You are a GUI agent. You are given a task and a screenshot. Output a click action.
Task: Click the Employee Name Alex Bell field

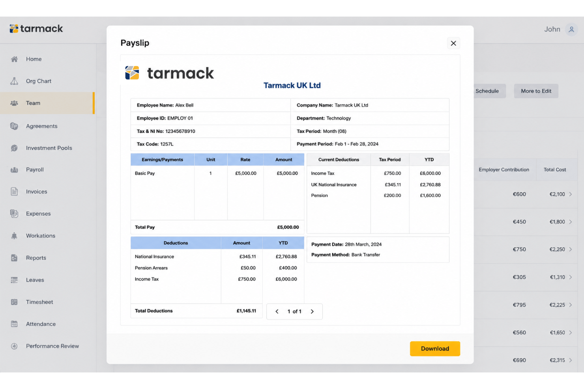pyautogui.click(x=211, y=105)
